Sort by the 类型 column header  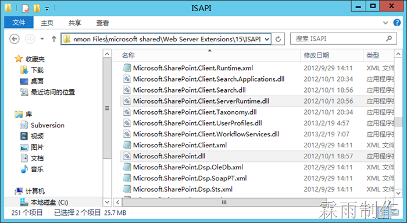pos(373,55)
